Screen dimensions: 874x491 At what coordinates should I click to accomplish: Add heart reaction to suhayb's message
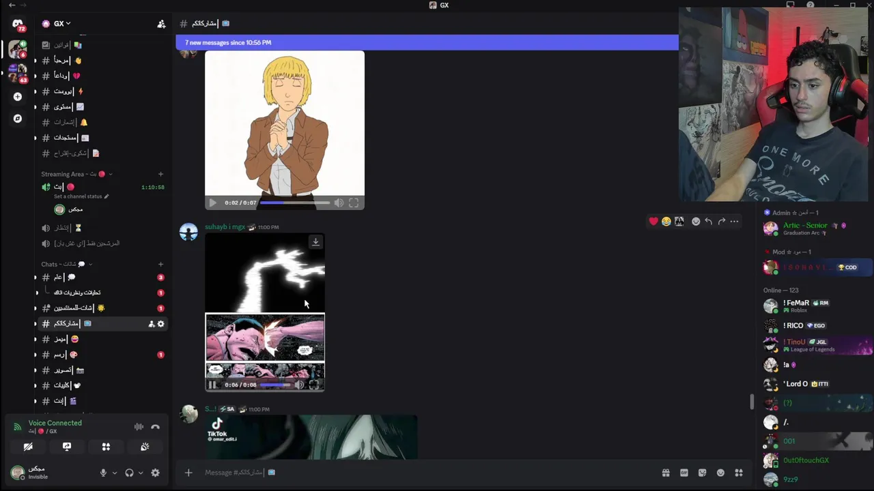(x=653, y=221)
